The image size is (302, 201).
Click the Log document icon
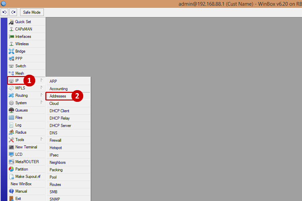pyautogui.click(x=11, y=125)
